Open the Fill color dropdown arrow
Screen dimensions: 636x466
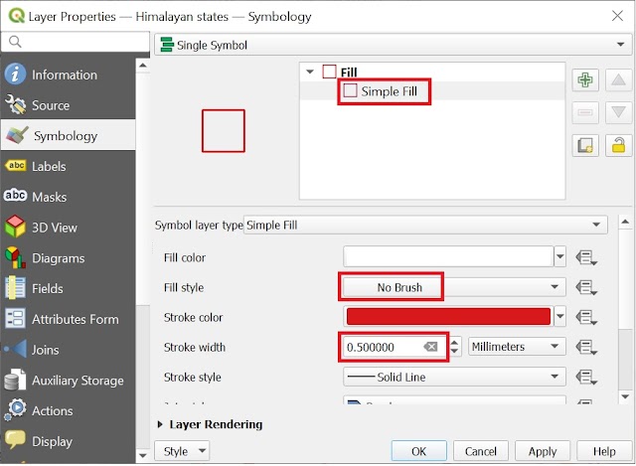[560, 256]
